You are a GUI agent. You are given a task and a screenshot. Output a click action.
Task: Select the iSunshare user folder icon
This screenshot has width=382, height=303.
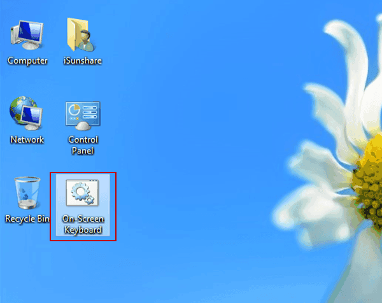[x=81, y=34]
